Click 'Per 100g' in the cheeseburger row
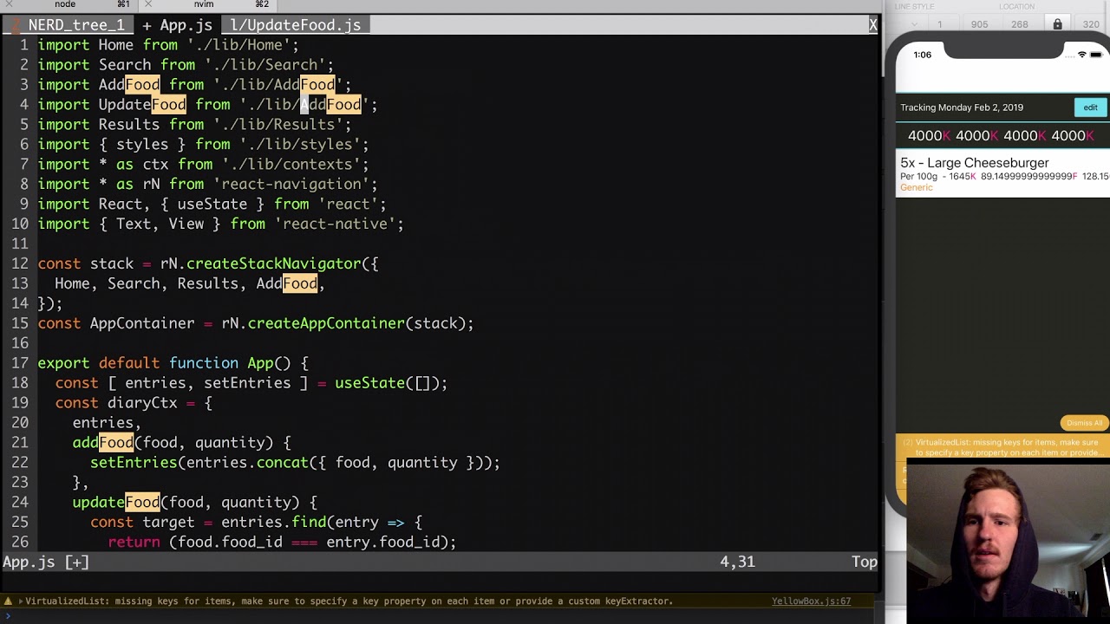Image resolution: width=1110 pixels, height=624 pixels. [x=919, y=177]
